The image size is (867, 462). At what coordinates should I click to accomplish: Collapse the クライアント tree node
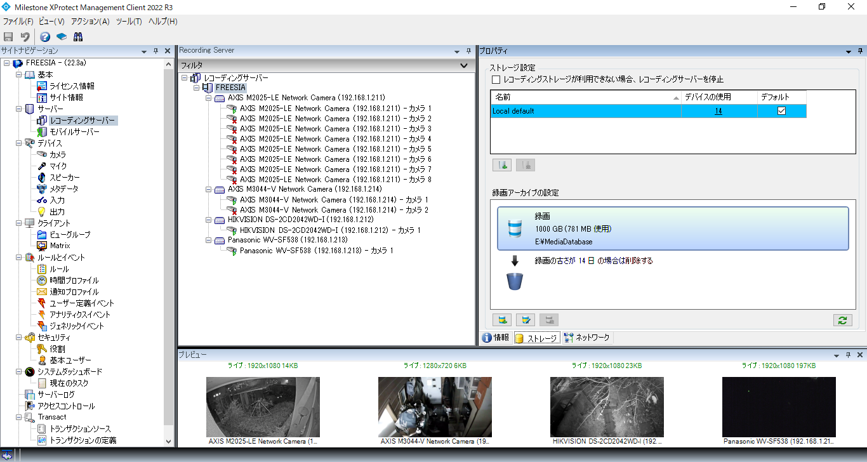coord(19,223)
